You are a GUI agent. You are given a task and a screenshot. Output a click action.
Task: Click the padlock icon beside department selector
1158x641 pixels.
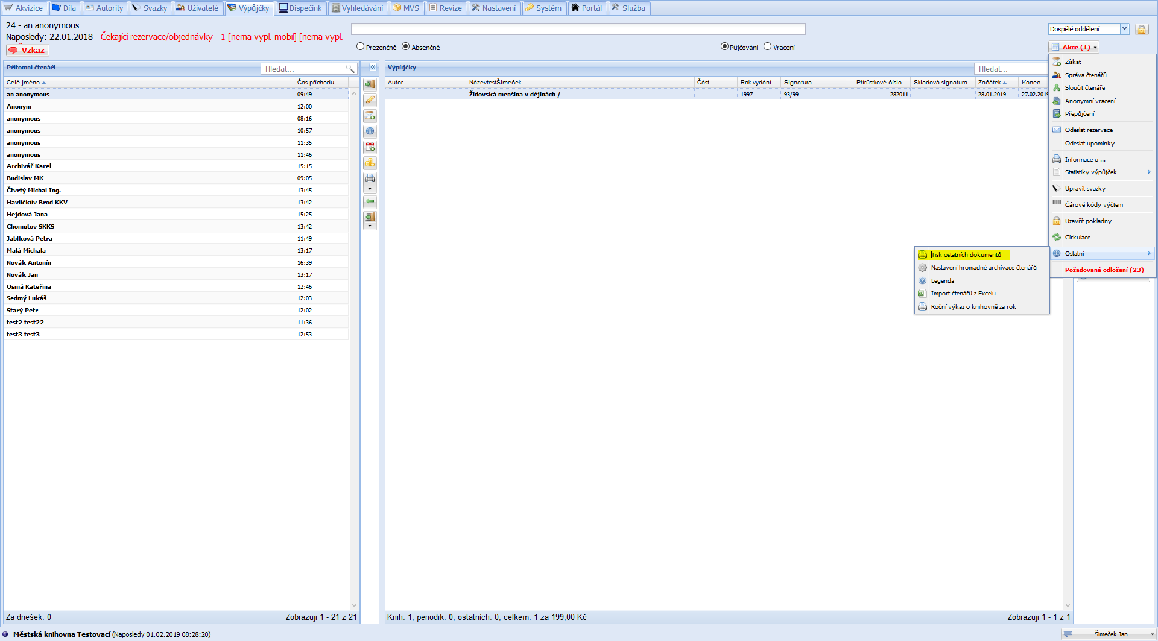tap(1141, 29)
